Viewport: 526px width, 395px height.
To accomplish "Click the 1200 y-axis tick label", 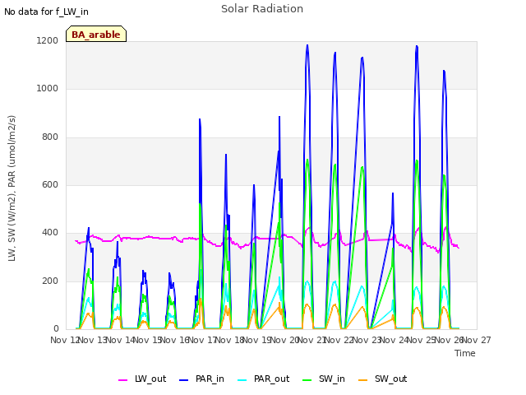I will 48,40.
